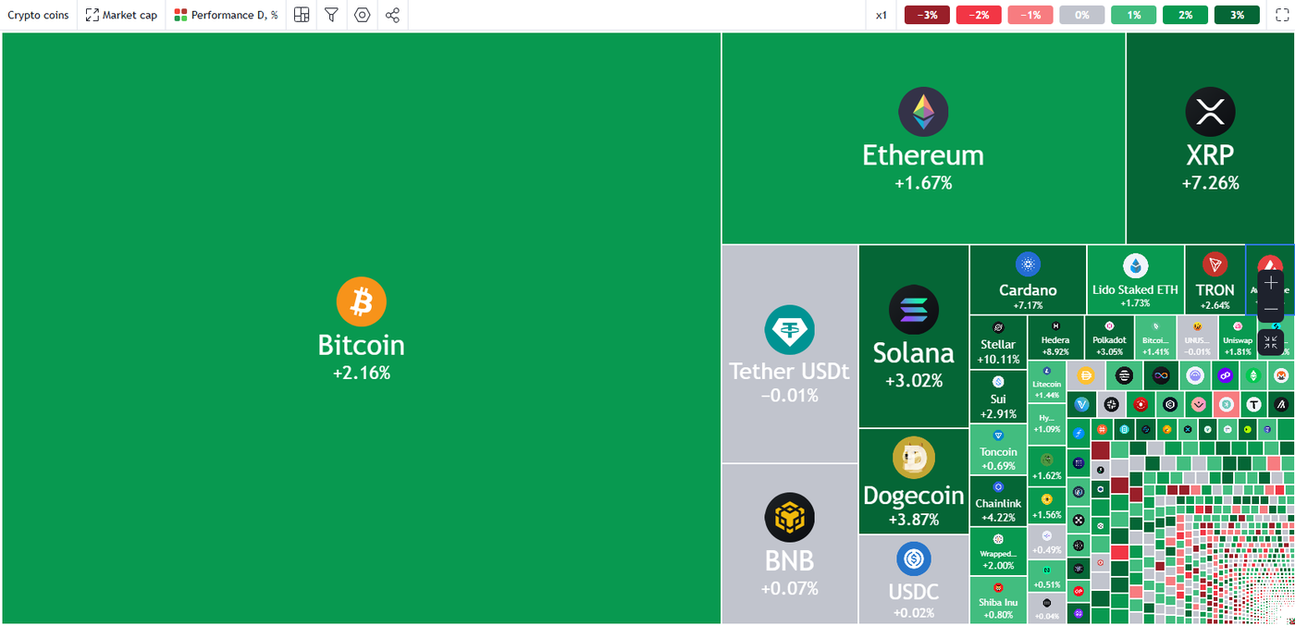Reset zoom with collapse arrows icon
Viewport: 1295px width, 626px height.
[x=1271, y=343]
